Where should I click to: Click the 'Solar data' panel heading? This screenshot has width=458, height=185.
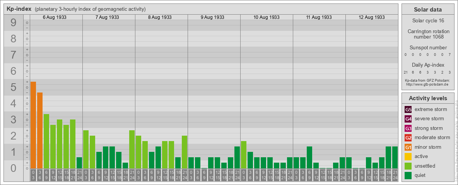[x=427, y=10]
